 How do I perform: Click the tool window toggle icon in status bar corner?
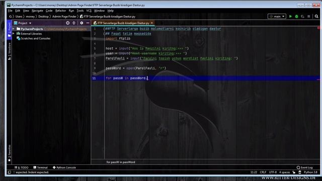click(x=10, y=172)
